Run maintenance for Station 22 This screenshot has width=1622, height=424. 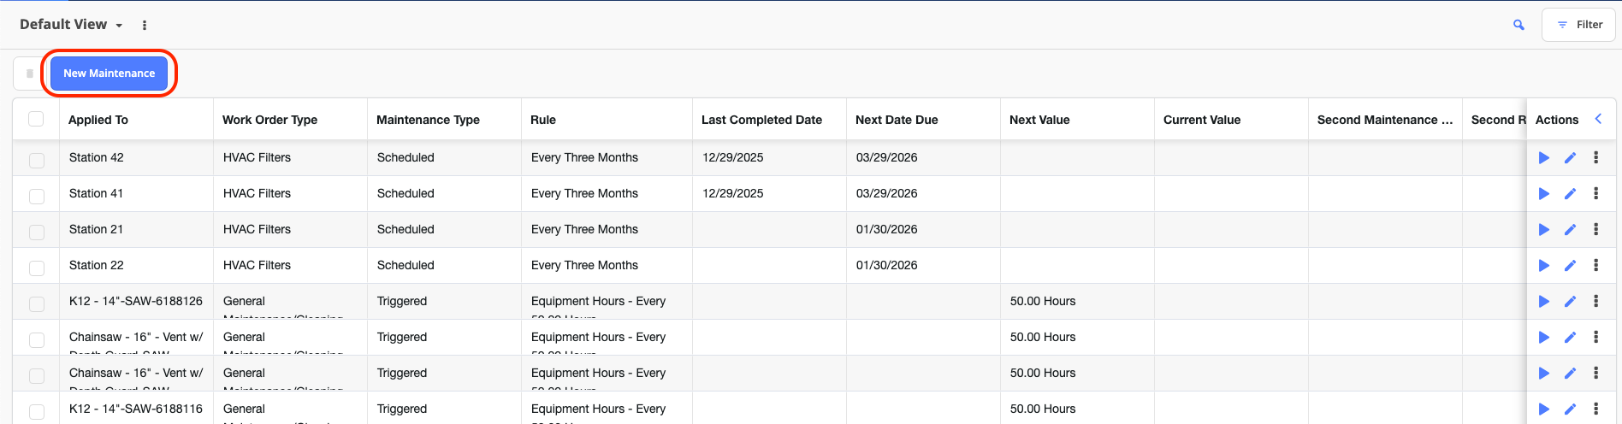(x=1543, y=265)
